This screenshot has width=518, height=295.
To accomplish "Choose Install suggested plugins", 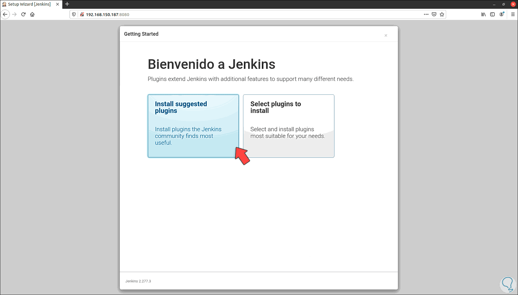I will point(193,126).
